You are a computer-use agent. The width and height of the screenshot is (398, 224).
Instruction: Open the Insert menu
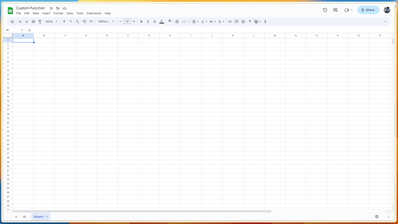[x=46, y=13]
